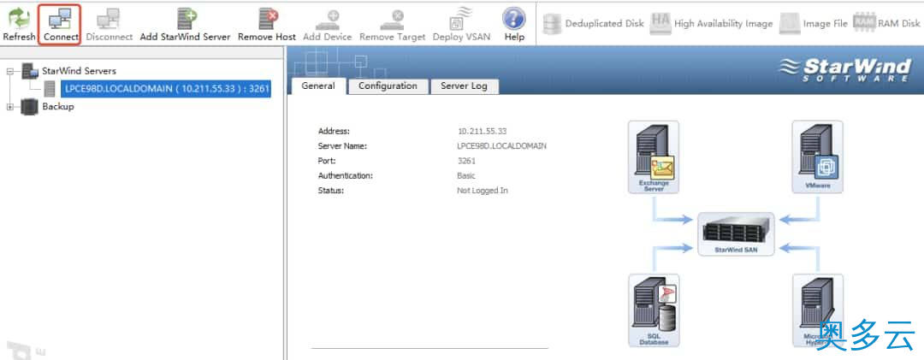Image resolution: width=924 pixels, height=360 pixels.
Task: Open the General tab
Action: 318,86
